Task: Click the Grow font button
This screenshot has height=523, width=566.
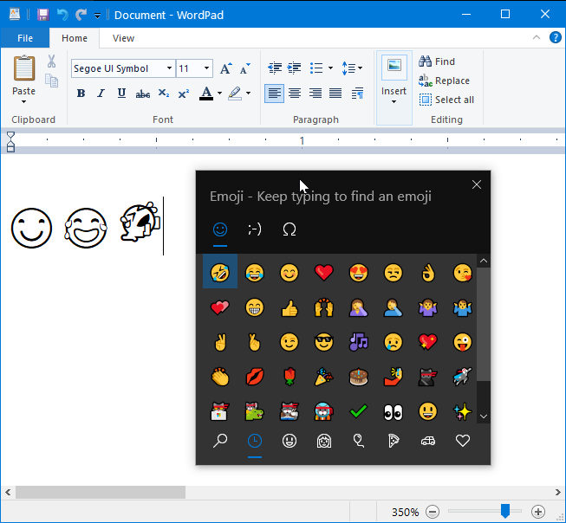Action: coord(226,68)
